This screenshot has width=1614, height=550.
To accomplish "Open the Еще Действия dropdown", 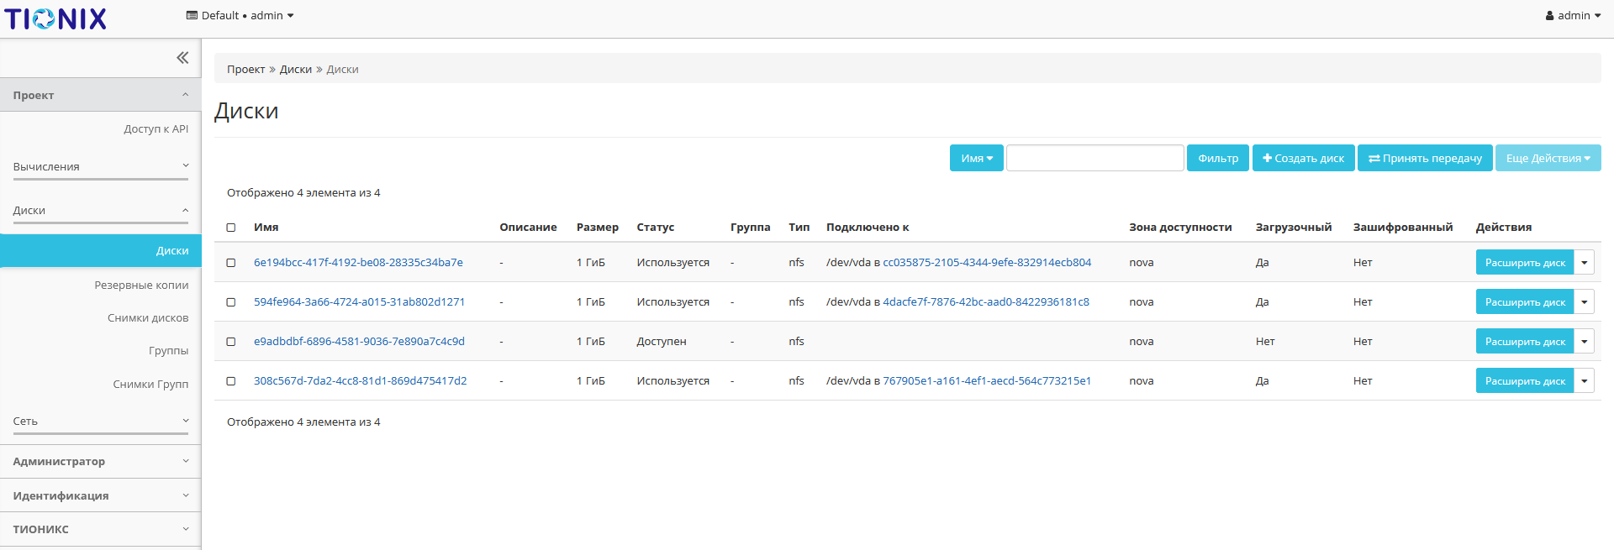I will point(1548,158).
